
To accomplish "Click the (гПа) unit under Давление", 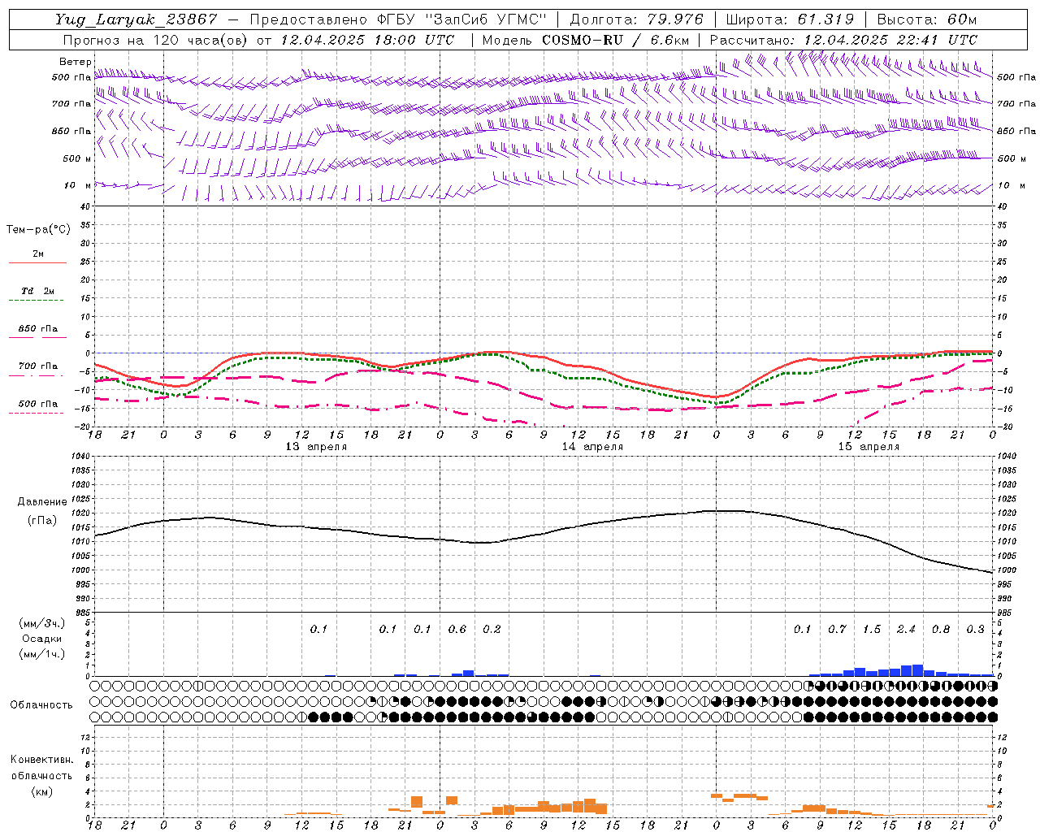I will [42, 521].
